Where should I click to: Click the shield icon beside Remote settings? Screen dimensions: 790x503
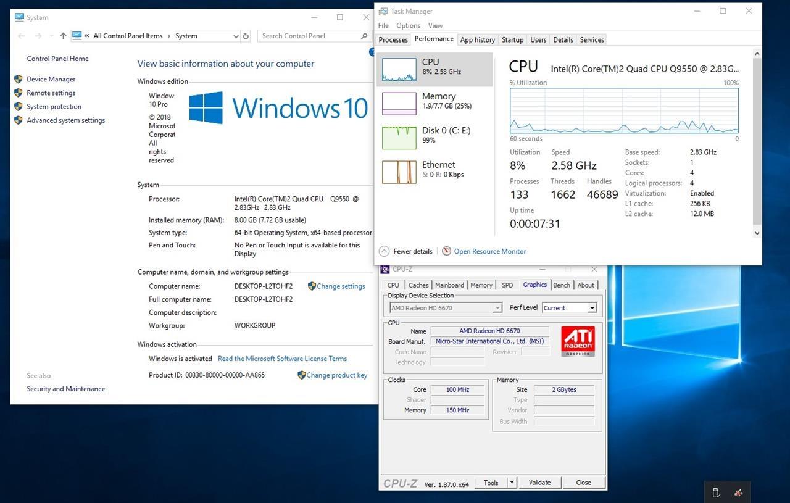coord(19,93)
